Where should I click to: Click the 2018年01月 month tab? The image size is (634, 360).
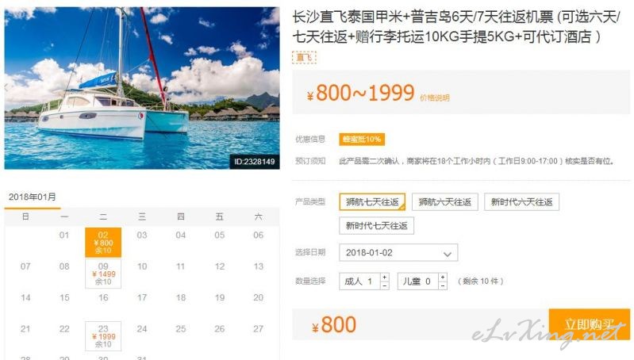tap(33, 197)
